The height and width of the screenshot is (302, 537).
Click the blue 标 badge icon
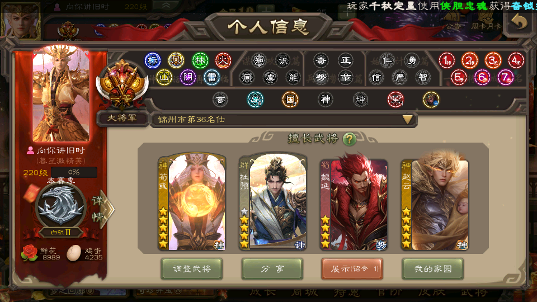point(152,60)
